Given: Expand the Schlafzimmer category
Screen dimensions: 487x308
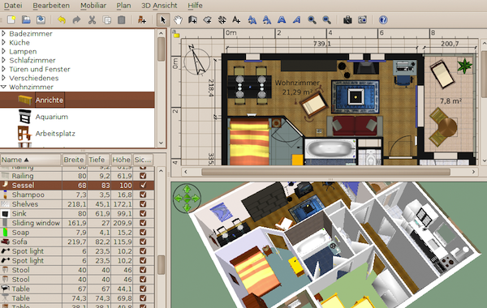Looking at the screenshot, I should coord(4,60).
